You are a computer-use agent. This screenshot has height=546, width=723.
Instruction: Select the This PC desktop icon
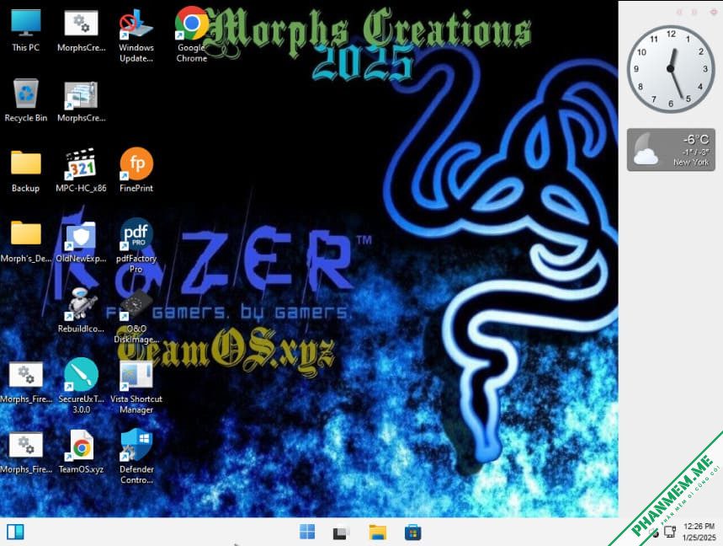point(26,30)
